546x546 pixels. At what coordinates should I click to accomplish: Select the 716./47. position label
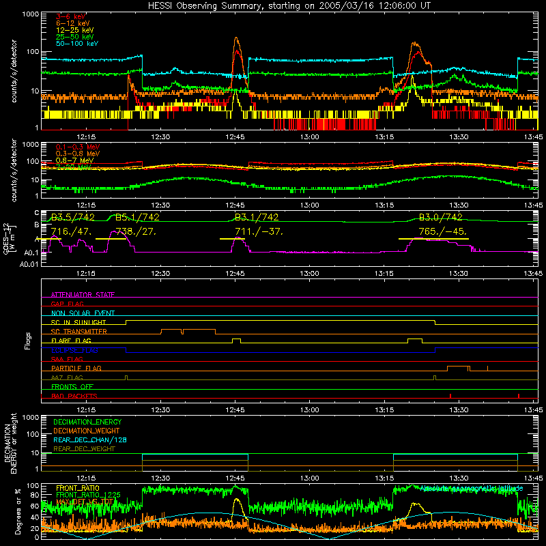(72, 231)
